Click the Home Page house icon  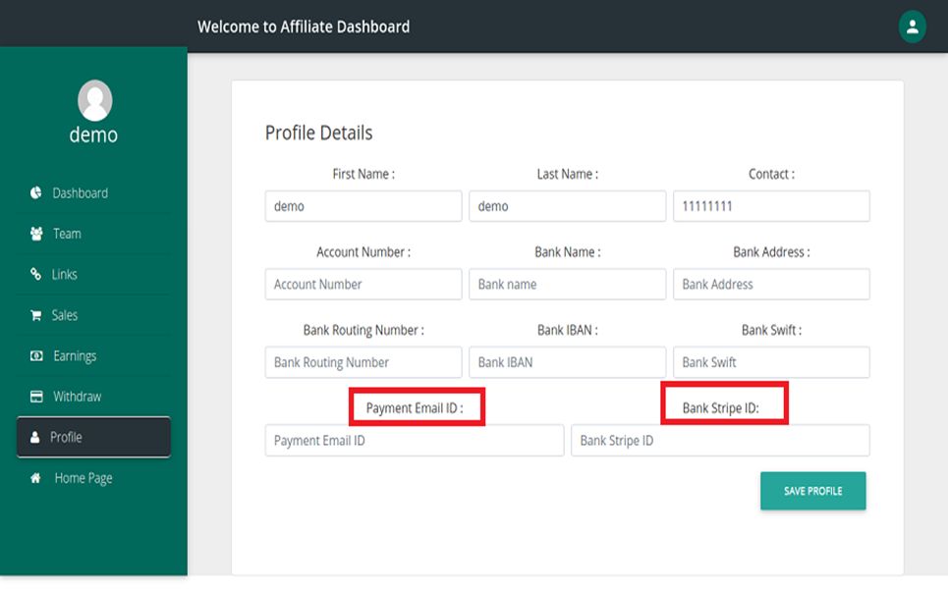35,478
